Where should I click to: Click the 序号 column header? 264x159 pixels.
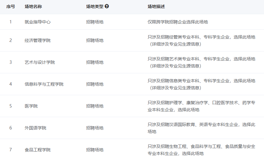[x=10, y=6]
